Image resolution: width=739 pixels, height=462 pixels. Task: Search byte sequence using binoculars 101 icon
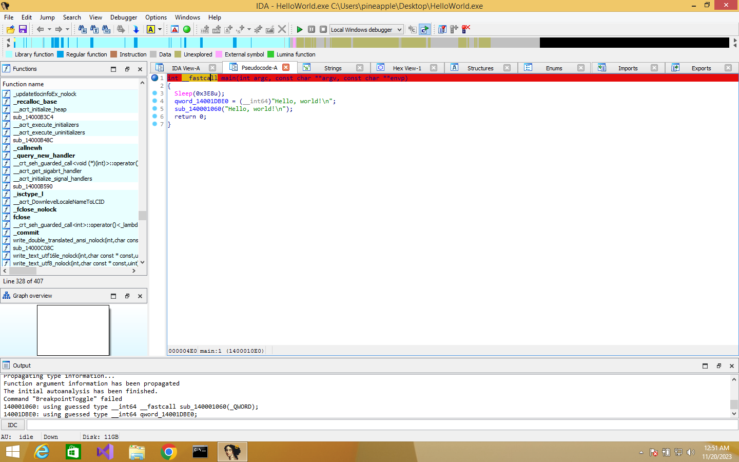[106, 29]
